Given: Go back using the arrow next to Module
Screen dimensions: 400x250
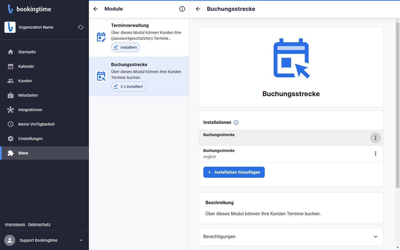Looking at the screenshot, I should tap(96, 9).
